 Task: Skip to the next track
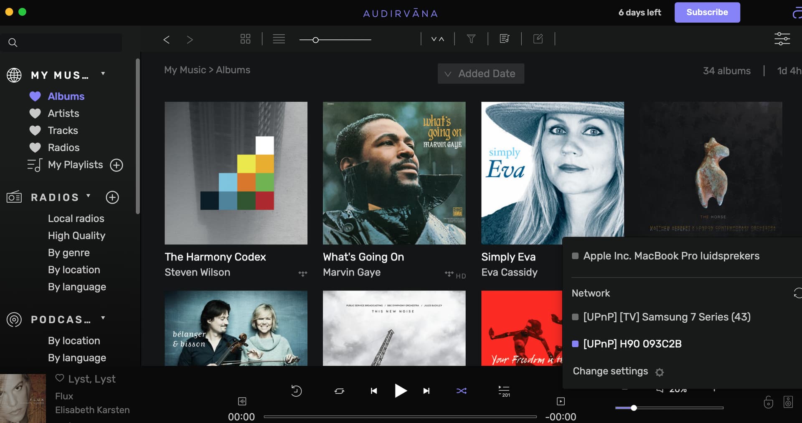[x=426, y=391]
